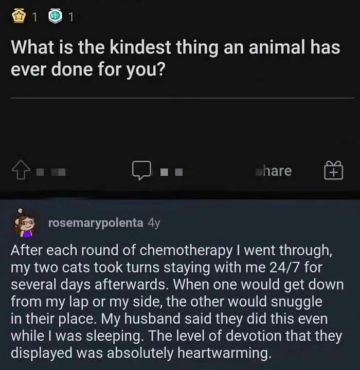This screenshot has width=360, height=370.
Task: Click the Share button text
Action: pyautogui.click(x=277, y=171)
